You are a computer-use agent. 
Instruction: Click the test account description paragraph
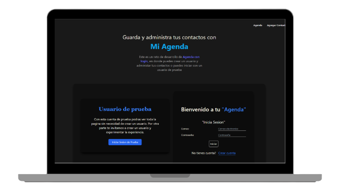125,126
